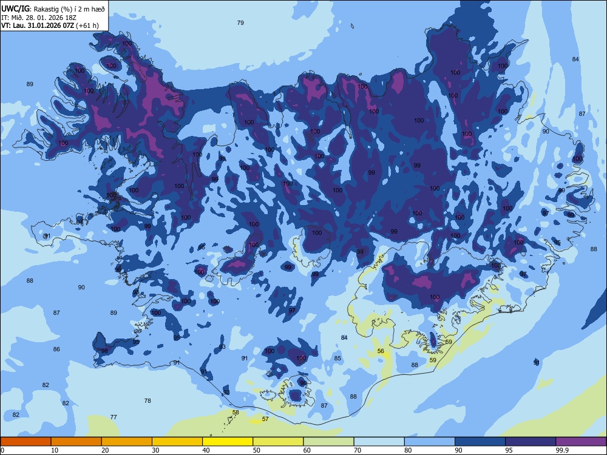
Task: Click the title text 'UWC/IG: Rakastig (%) í 2 m hæð'
Action: tap(53, 9)
